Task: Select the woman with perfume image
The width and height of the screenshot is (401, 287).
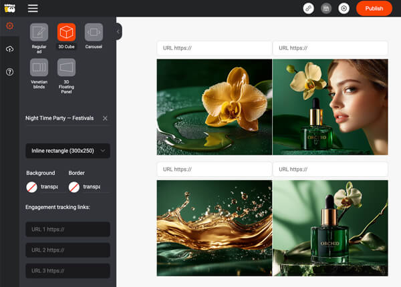Action: 330,107
